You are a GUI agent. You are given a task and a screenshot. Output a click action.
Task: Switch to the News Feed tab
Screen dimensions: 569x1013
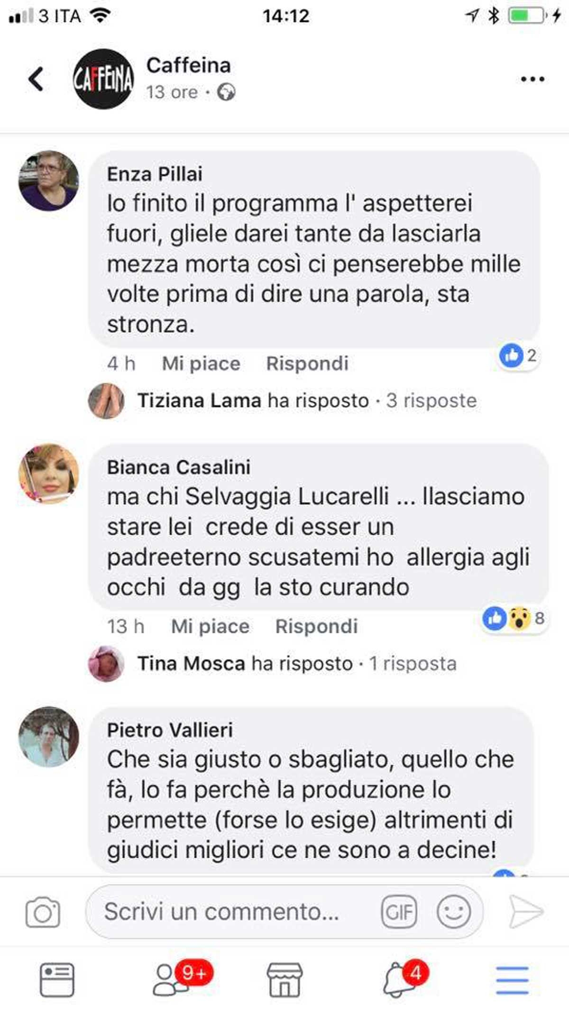click(57, 980)
